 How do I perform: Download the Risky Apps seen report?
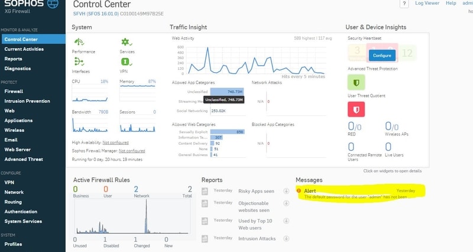click(x=286, y=191)
